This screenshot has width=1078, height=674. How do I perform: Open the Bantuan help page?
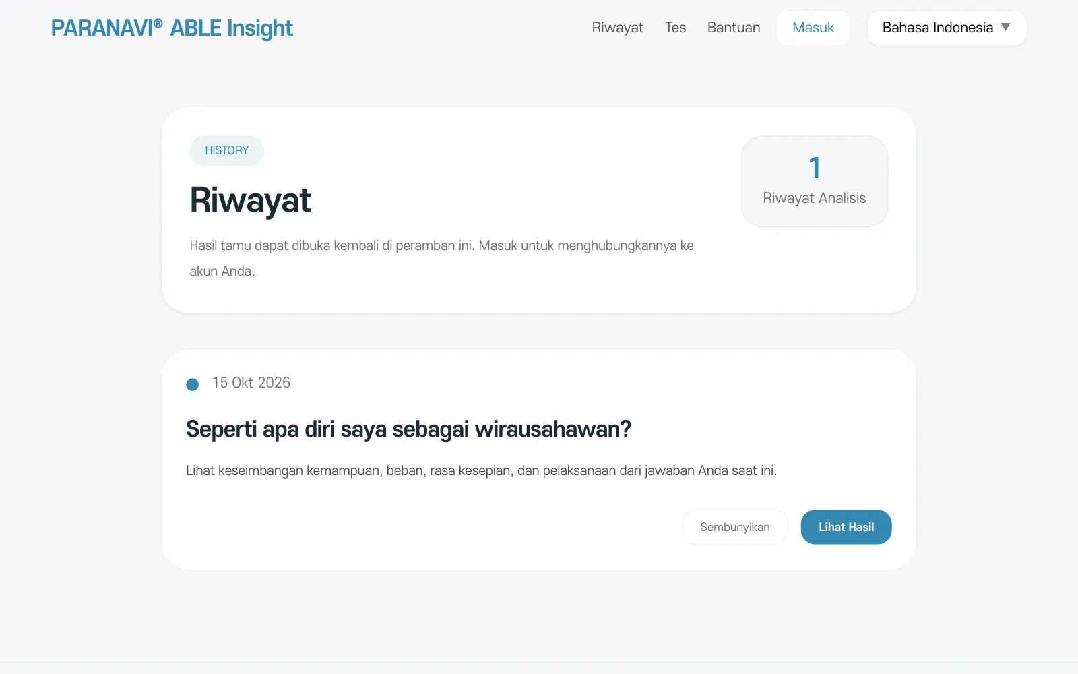[734, 28]
